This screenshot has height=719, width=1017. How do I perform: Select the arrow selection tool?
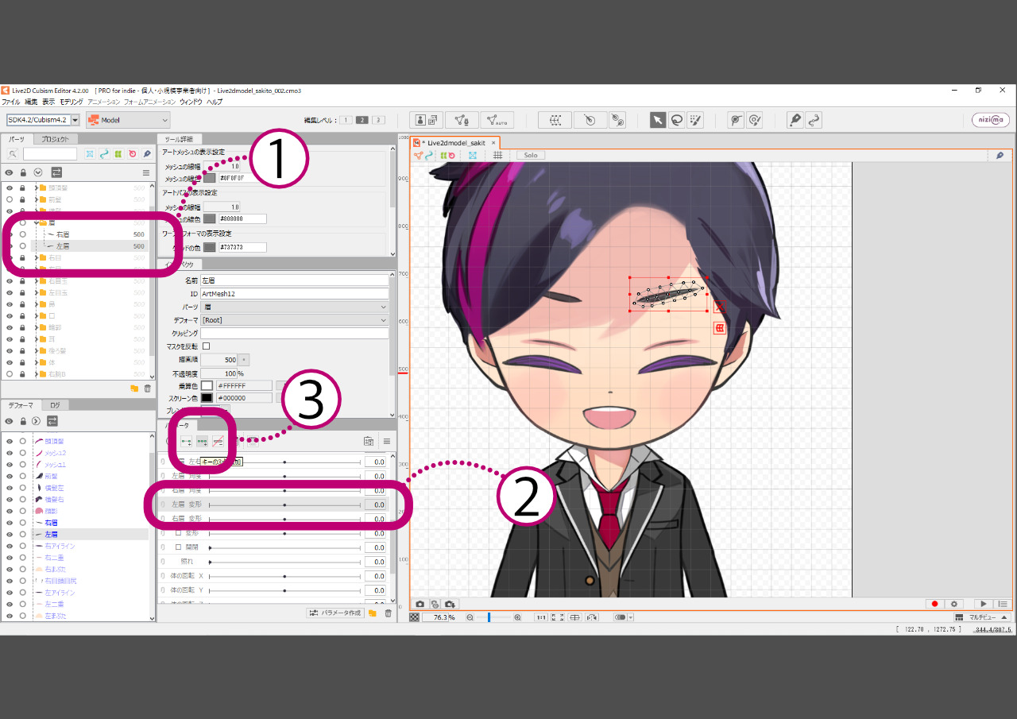point(658,120)
